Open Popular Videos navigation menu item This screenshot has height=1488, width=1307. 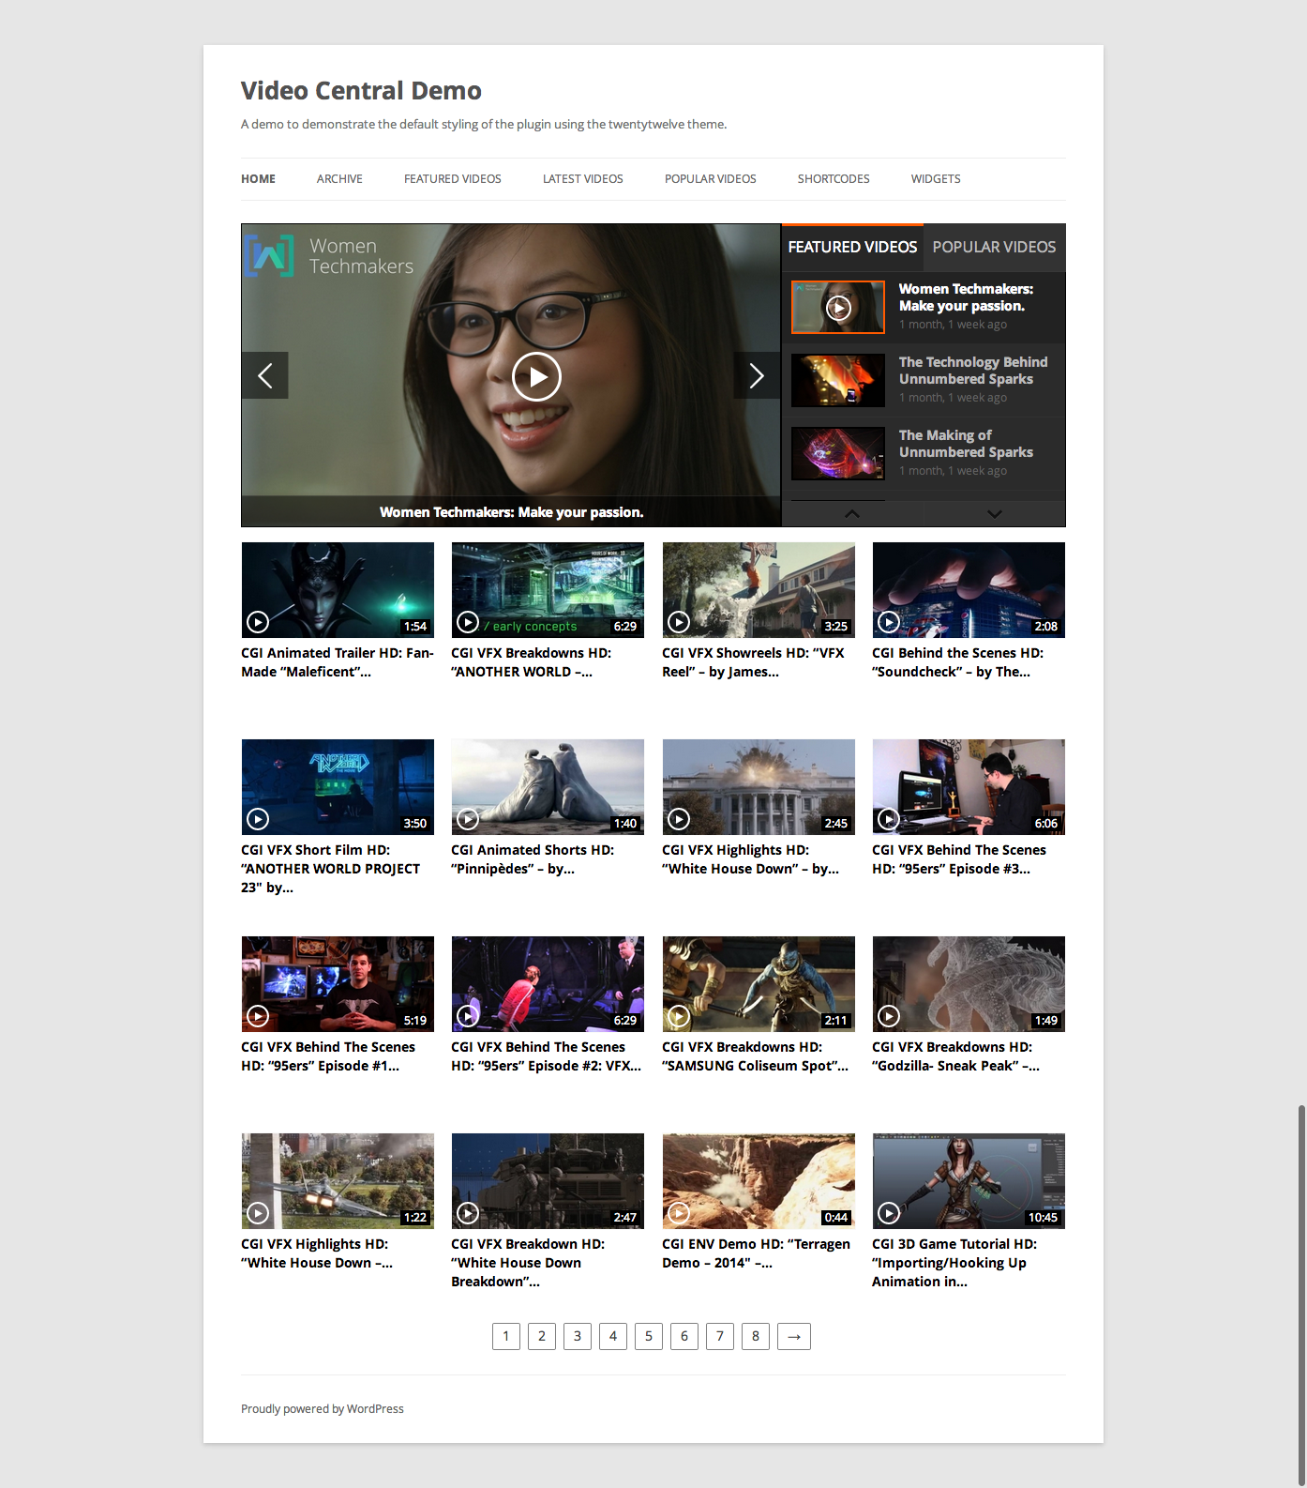tap(711, 179)
